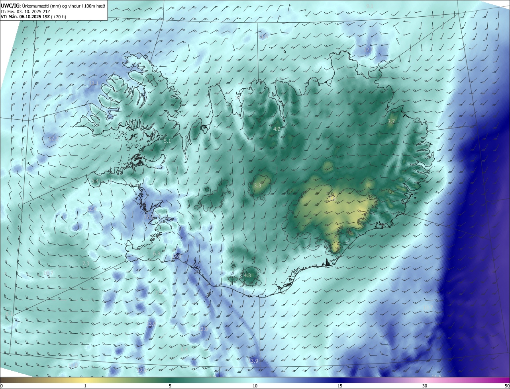Click the 50 tick on the color scale

tap(507, 386)
